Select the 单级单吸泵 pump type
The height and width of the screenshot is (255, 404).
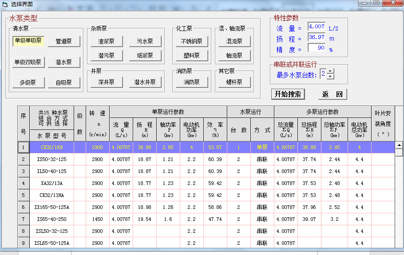tap(28, 41)
